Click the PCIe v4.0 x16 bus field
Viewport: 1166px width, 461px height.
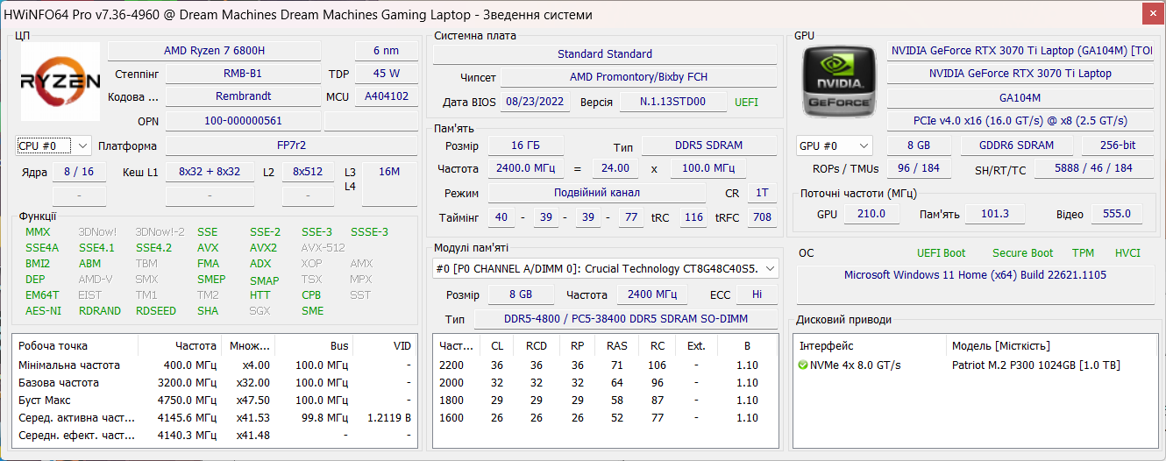click(x=1020, y=121)
